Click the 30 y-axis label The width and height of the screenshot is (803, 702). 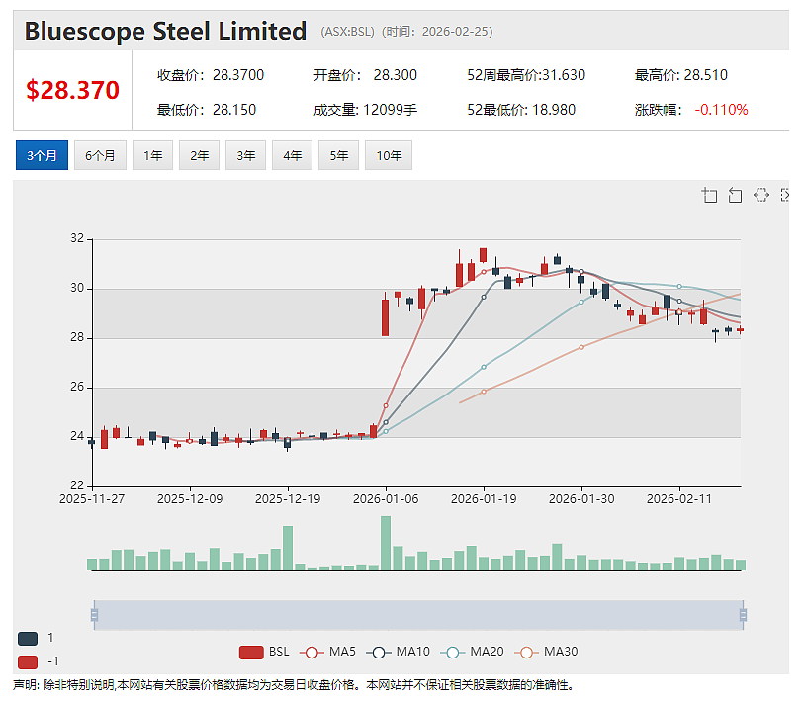click(x=77, y=289)
